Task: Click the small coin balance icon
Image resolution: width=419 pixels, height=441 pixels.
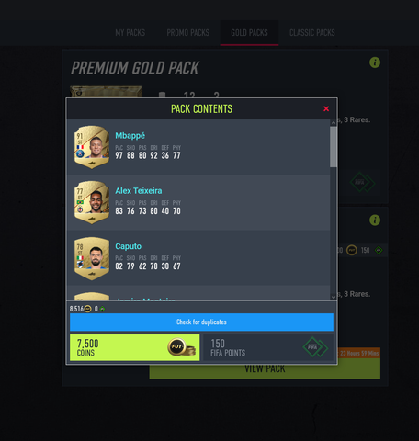Action: point(88,309)
